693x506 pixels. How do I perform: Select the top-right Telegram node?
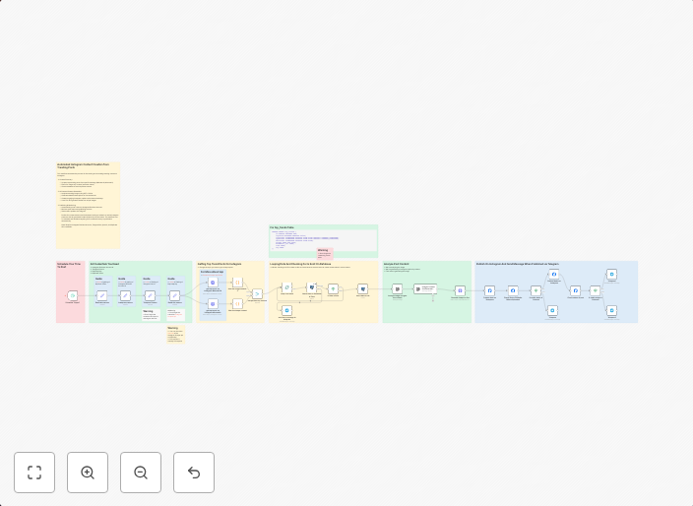click(611, 275)
